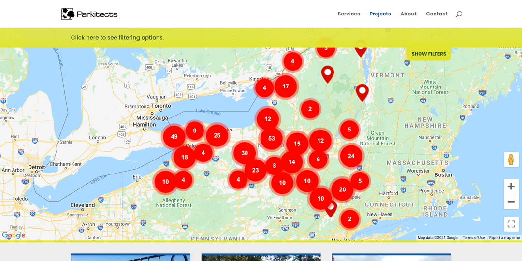Open the 10 cluster overlapping the 20 cluster
522x261 pixels.
point(320,199)
